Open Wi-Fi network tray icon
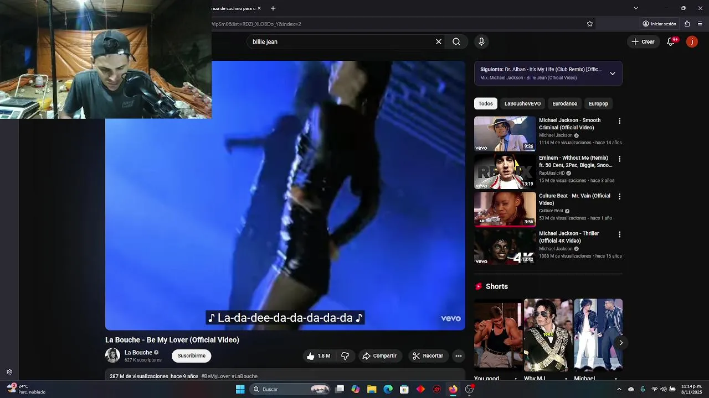This screenshot has height=398, width=709. click(x=655, y=389)
